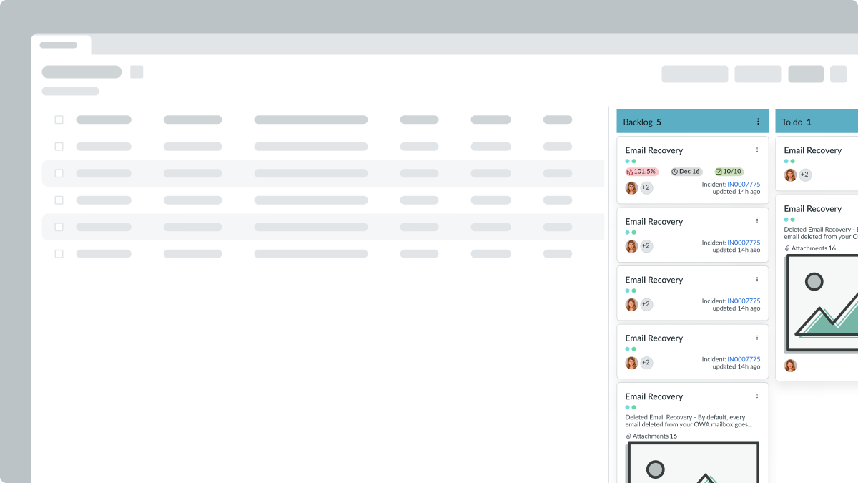Open kebab menu on fourth Backlog card

coord(757,338)
